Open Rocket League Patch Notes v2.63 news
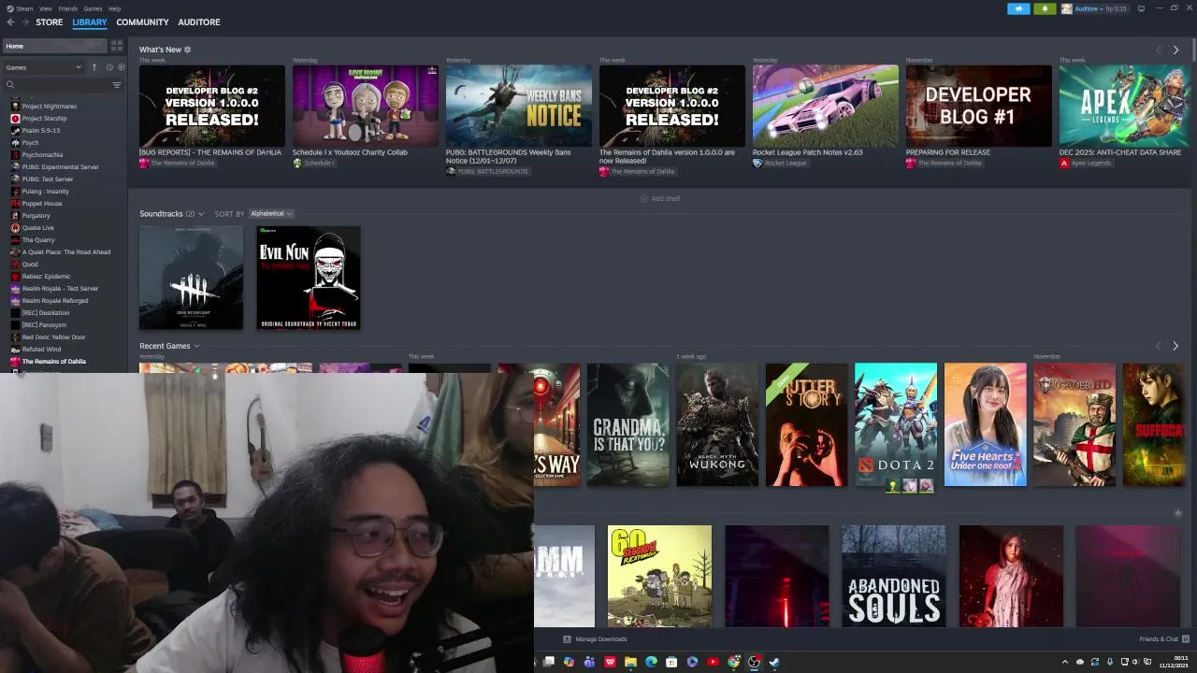Viewport: 1197px width, 673px height. click(x=825, y=106)
